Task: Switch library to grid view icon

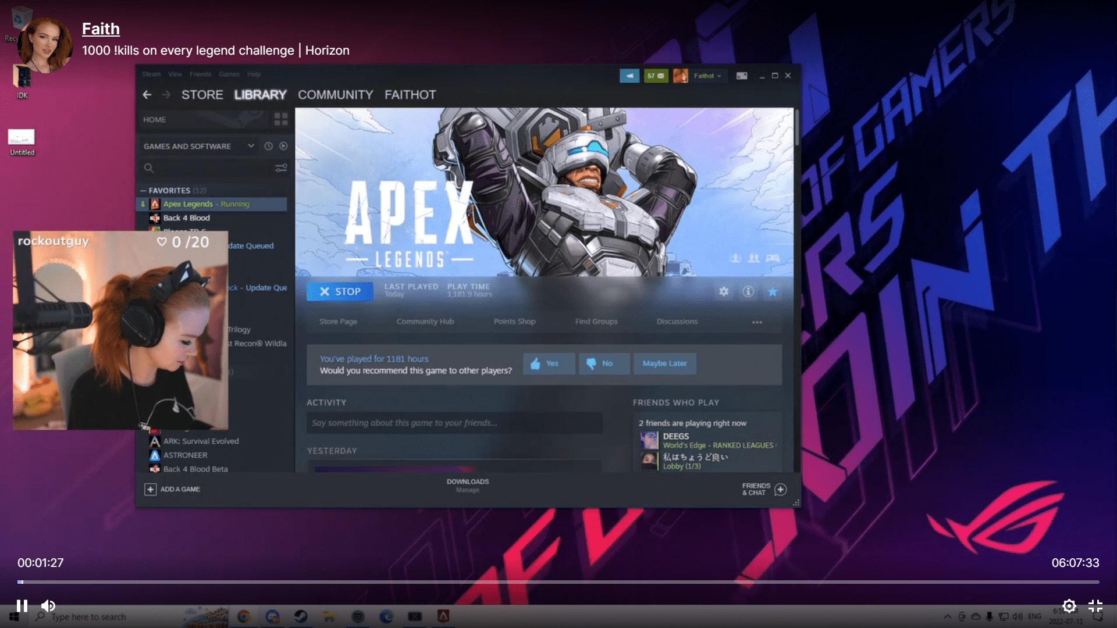Action: pos(281,120)
